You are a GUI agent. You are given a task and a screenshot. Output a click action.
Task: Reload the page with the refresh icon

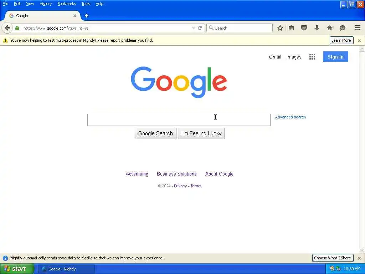click(x=200, y=28)
